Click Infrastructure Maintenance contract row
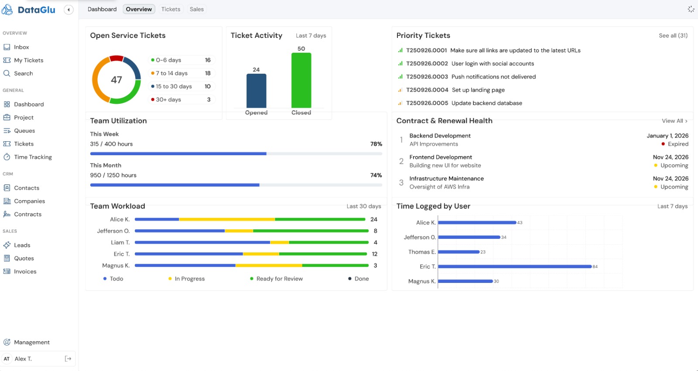The image size is (698, 371). tap(542, 183)
